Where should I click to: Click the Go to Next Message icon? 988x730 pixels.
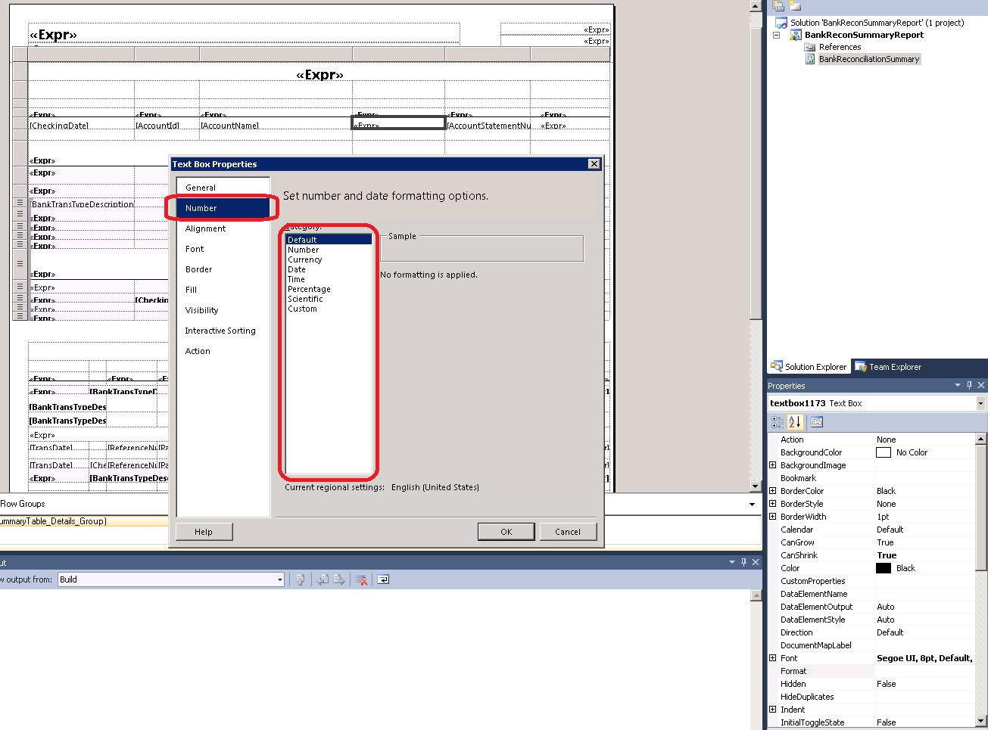coord(338,579)
